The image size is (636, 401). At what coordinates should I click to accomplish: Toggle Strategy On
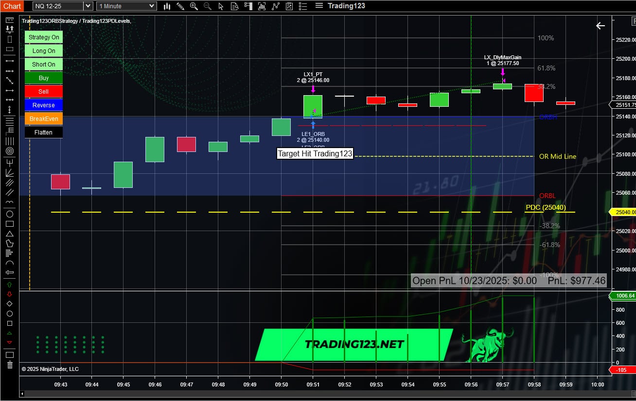[x=43, y=37]
